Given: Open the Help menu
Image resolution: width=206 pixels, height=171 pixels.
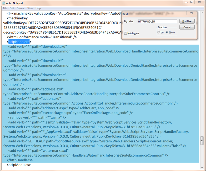Looking at the screenshot, I should pos(38,8).
